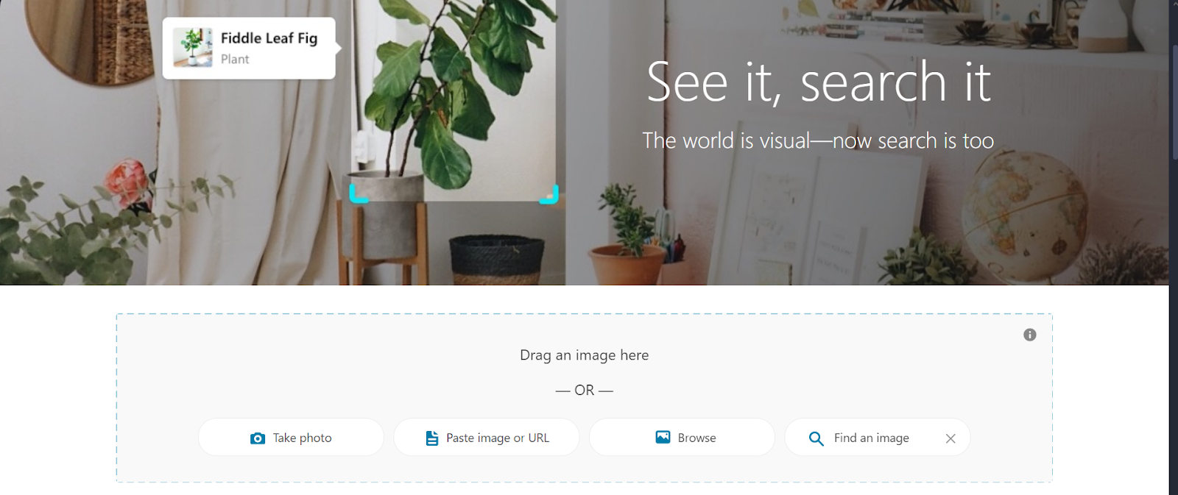1178x495 pixels.
Task: Select the bottom-left cyan crop corner handle
Action: [x=358, y=194]
